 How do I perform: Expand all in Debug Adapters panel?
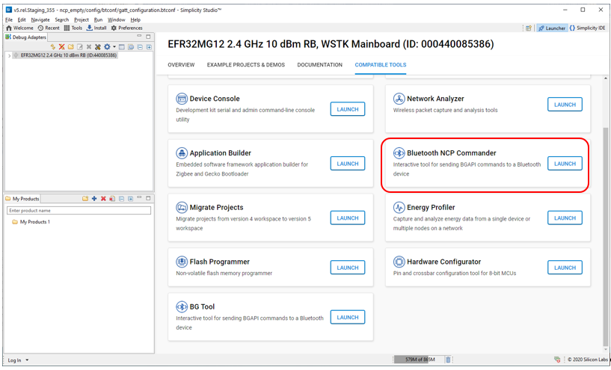tap(149, 47)
